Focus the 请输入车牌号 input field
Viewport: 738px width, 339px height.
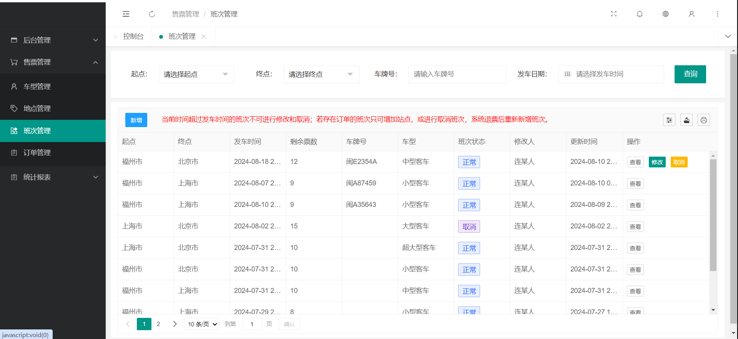[457, 74]
